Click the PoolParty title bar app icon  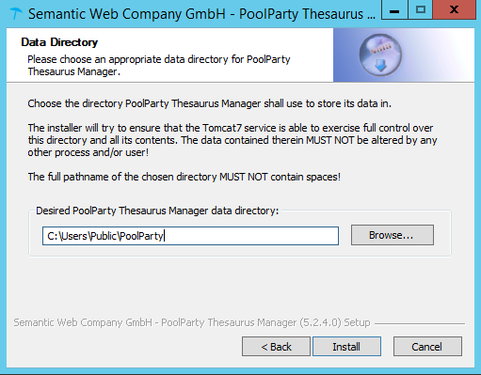16,14
